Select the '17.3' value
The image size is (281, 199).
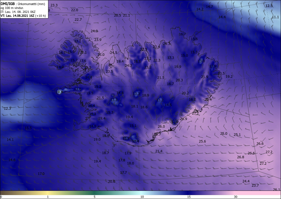171,58
